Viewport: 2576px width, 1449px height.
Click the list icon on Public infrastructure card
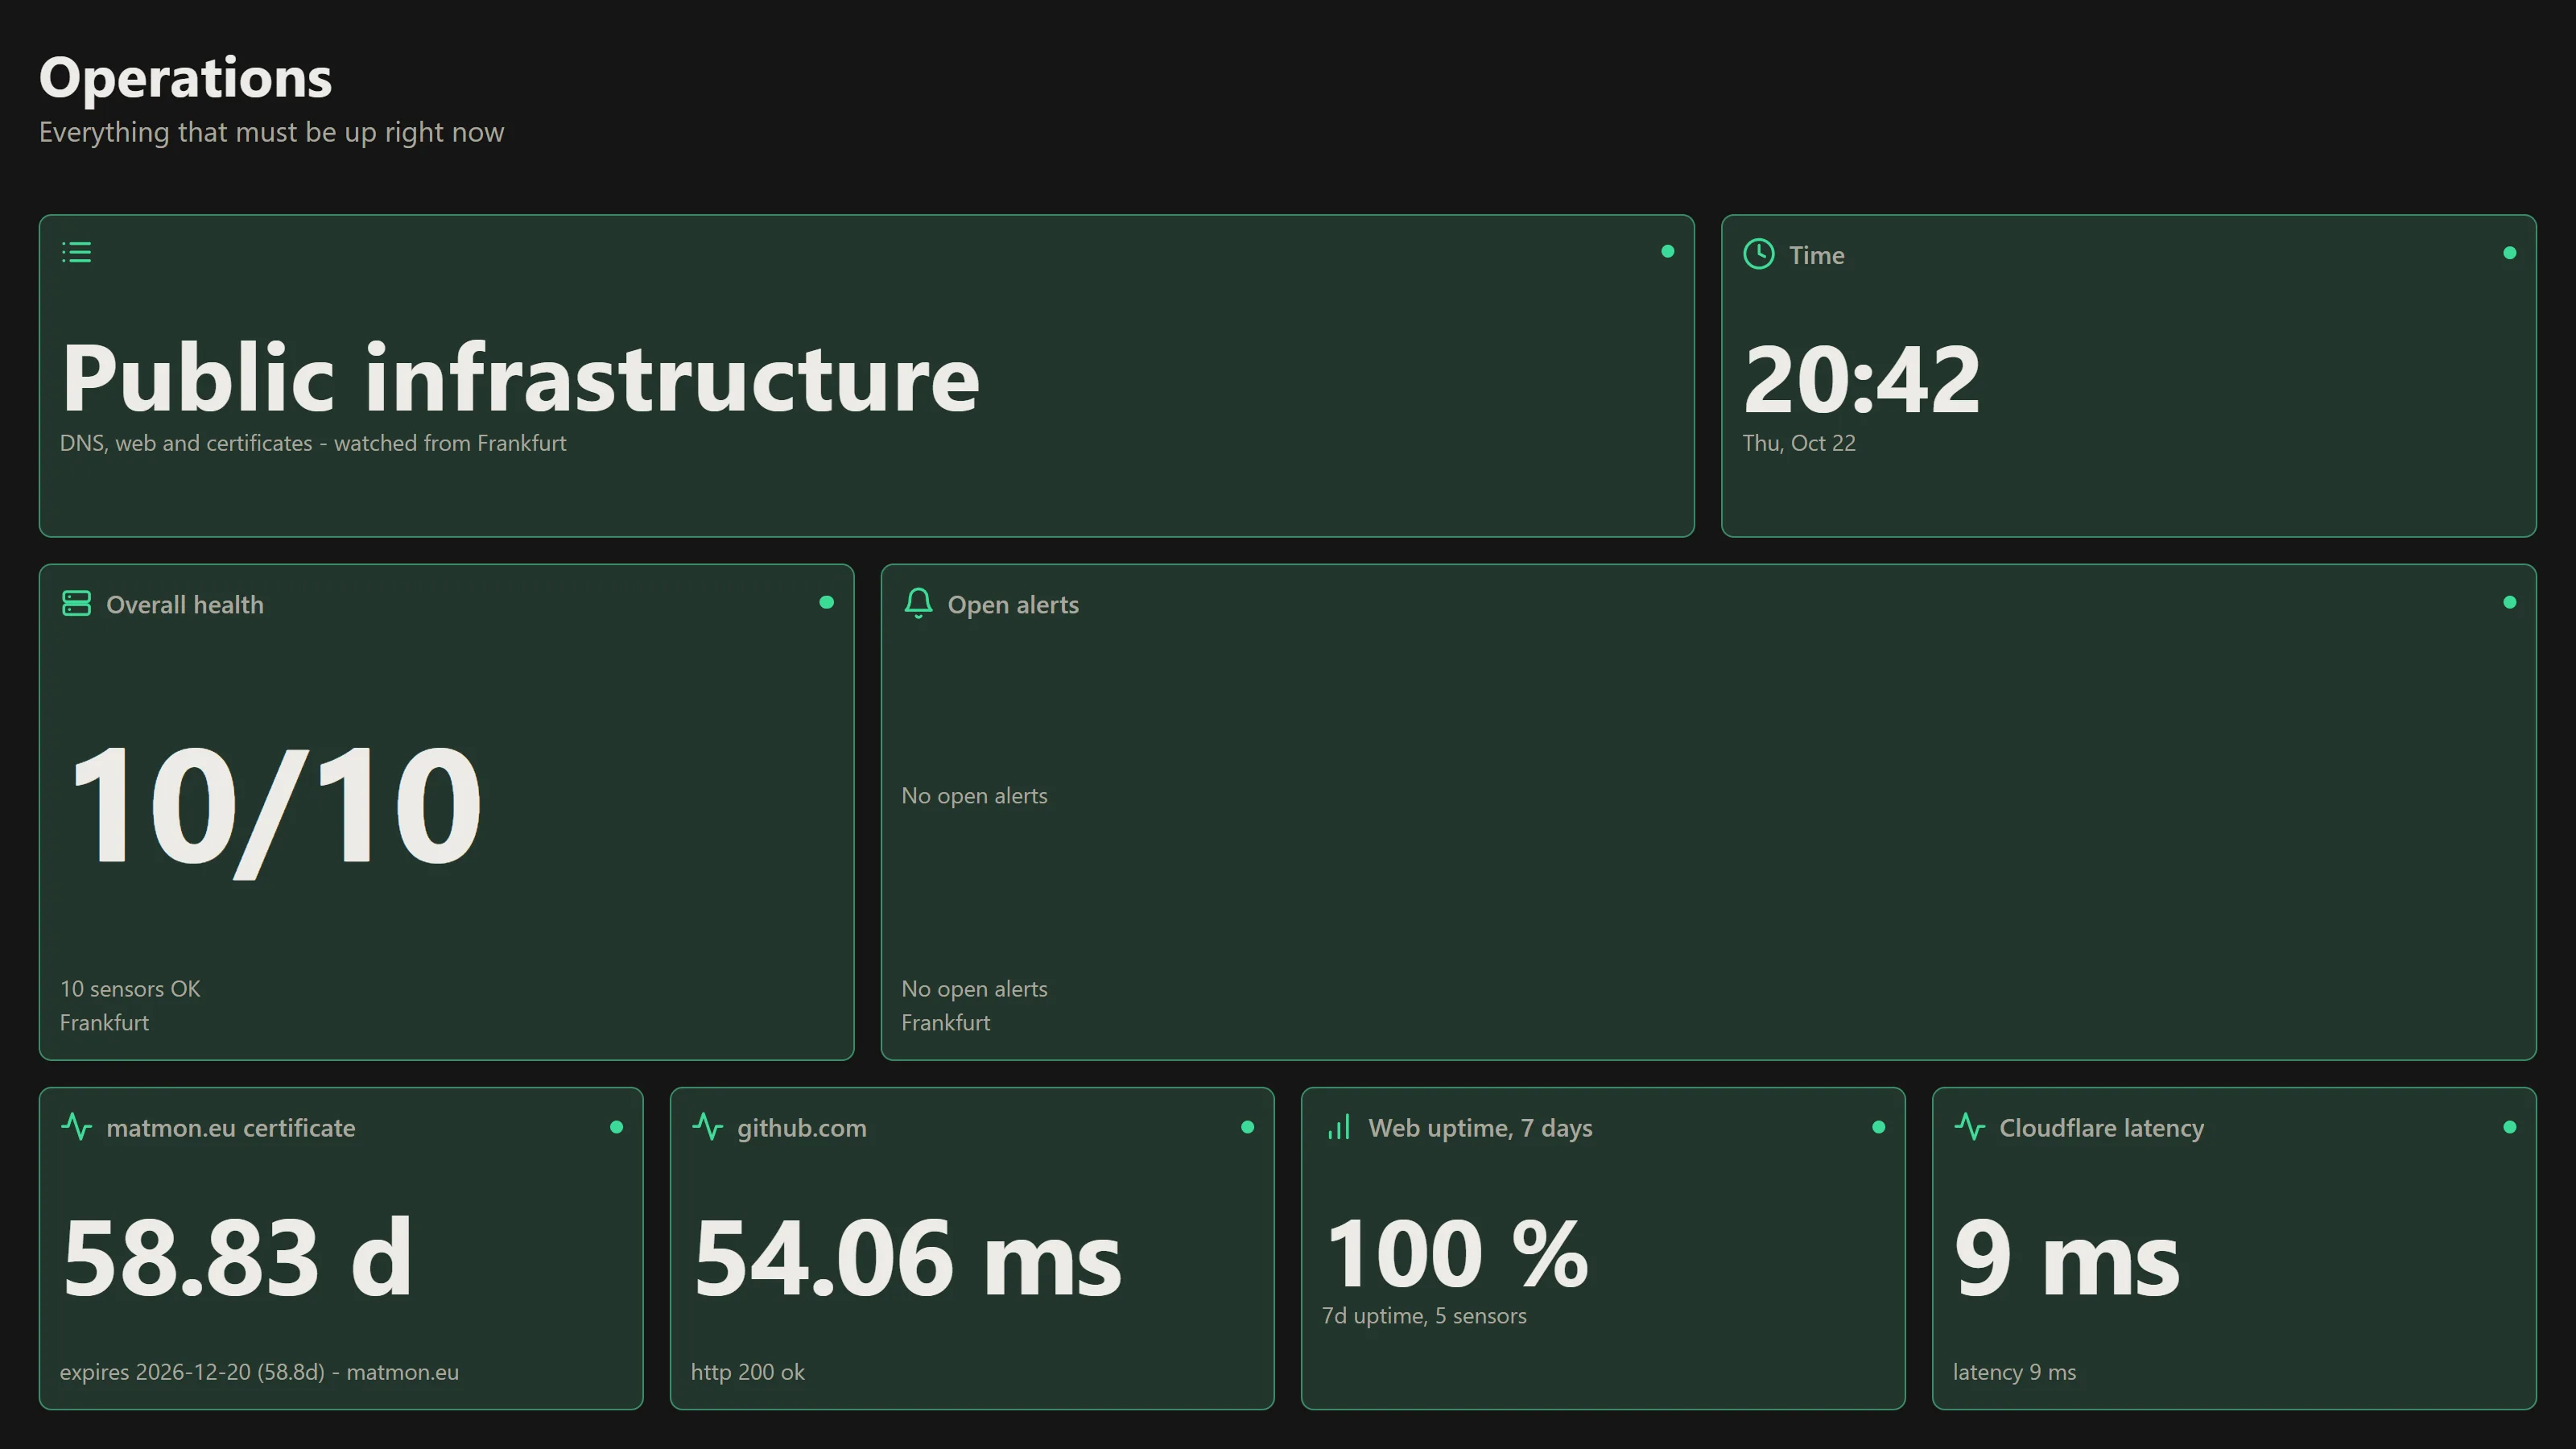tap(77, 252)
